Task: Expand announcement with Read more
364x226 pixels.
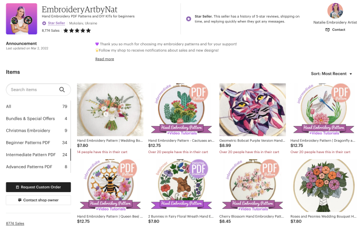Action: pos(105,59)
